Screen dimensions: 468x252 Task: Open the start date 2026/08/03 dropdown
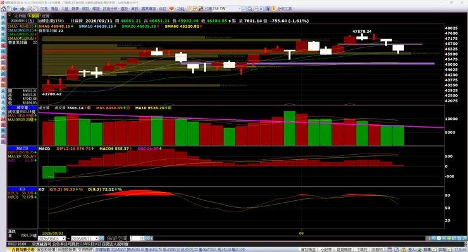64,238
